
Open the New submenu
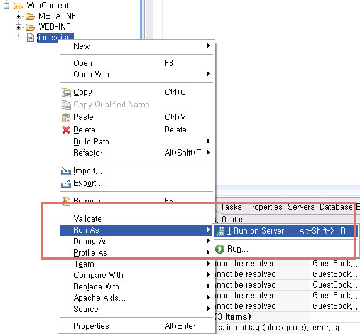click(137, 46)
